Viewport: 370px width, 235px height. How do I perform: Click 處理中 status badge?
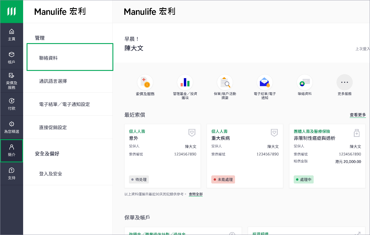(304, 179)
